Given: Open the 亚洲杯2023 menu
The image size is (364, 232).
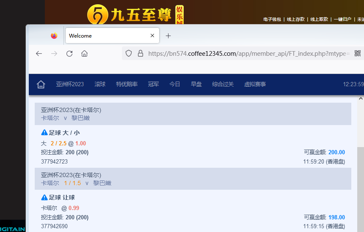Looking at the screenshot, I should 70,84.
